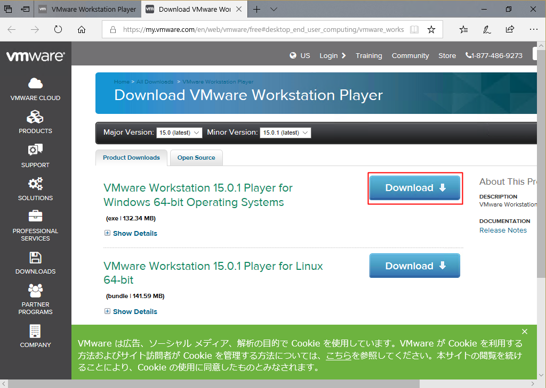546x388 pixels.
Task: Open the Support sidebar icon
Action: point(35,150)
